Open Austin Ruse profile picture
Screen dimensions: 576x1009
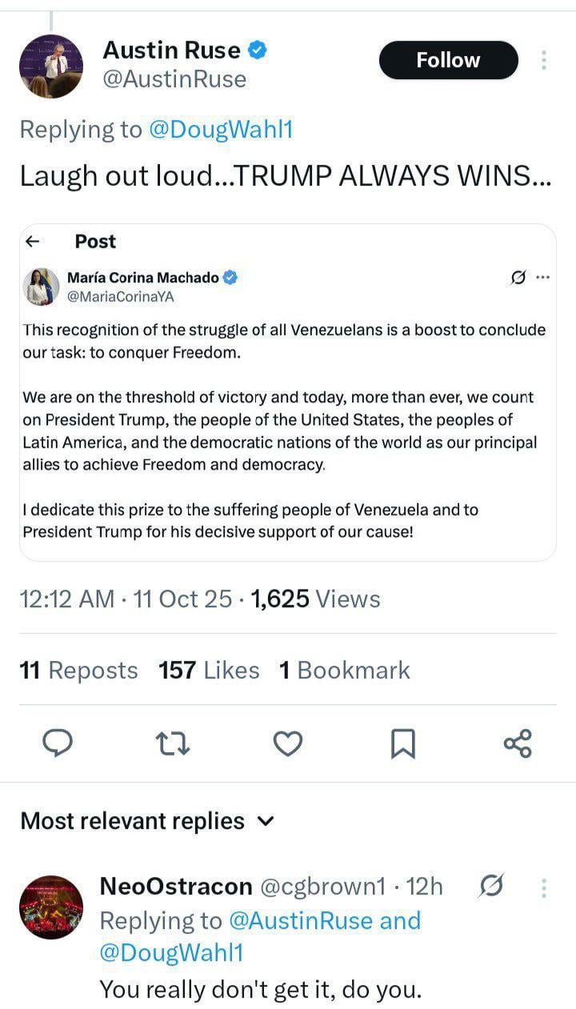[51, 66]
